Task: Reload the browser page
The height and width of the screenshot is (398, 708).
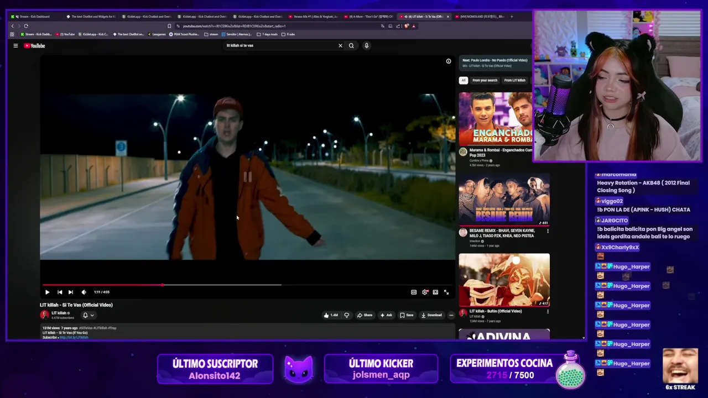Action: (26, 26)
